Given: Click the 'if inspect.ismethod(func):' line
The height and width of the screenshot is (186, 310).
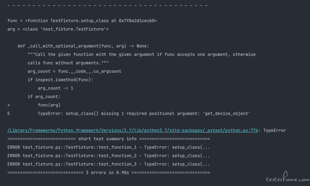Looking at the screenshot, I should [60, 80].
